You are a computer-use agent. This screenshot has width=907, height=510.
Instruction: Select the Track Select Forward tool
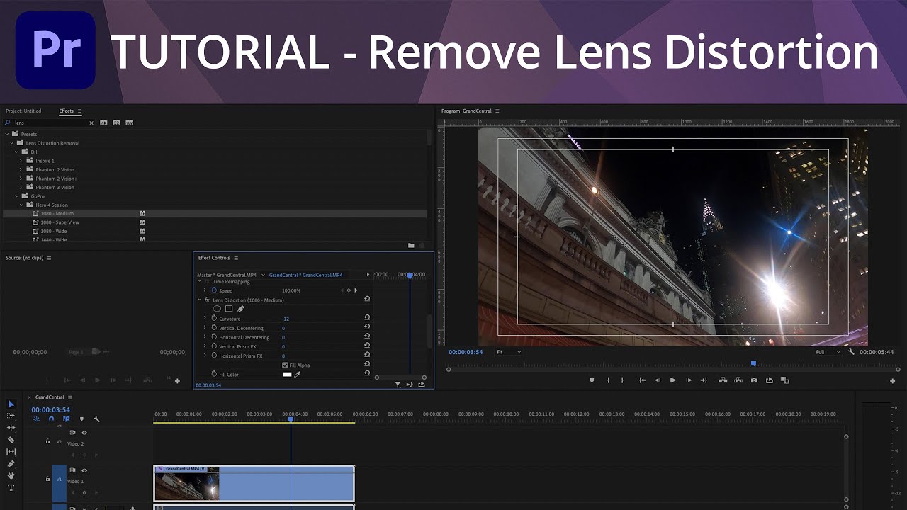(11, 416)
